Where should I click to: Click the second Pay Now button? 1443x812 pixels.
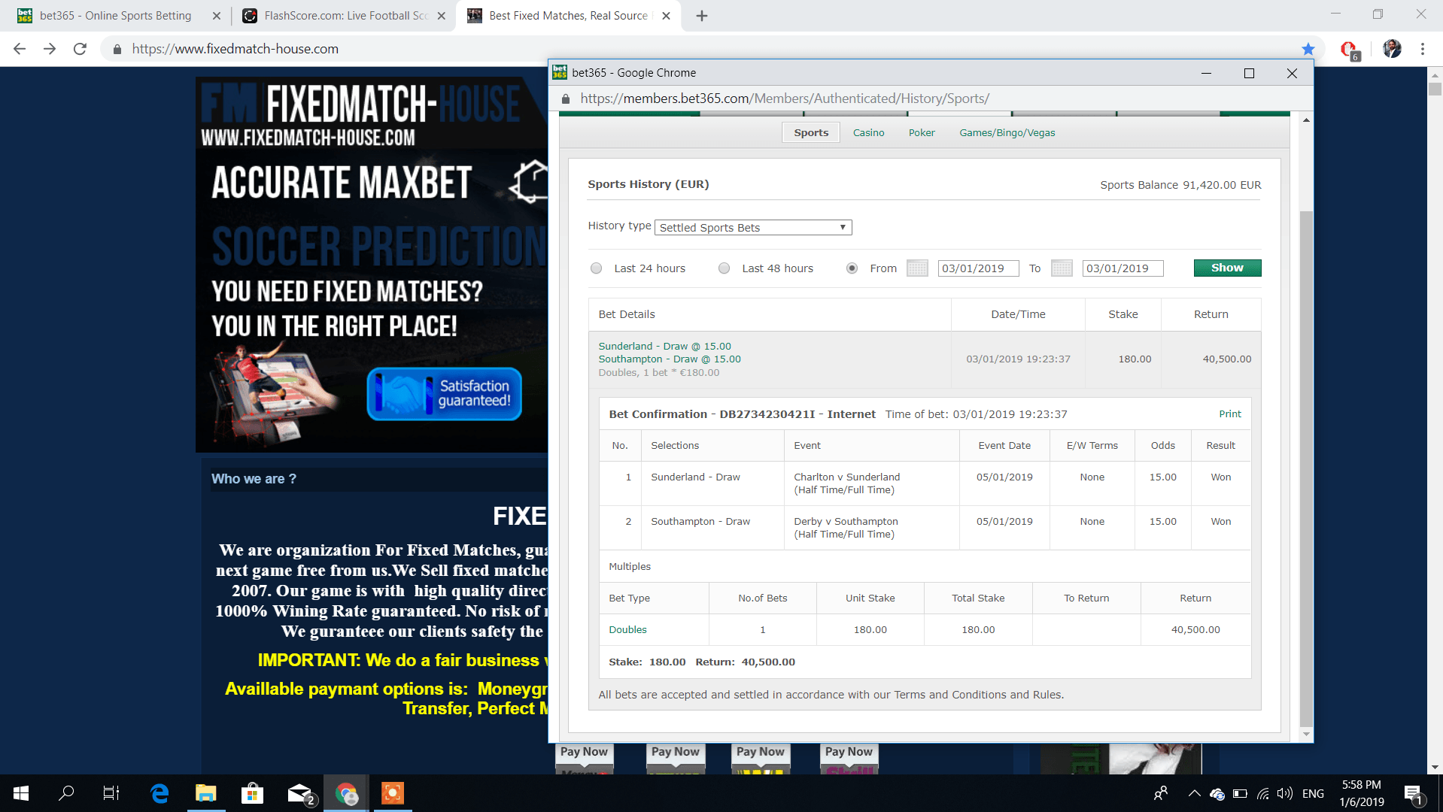(x=675, y=752)
